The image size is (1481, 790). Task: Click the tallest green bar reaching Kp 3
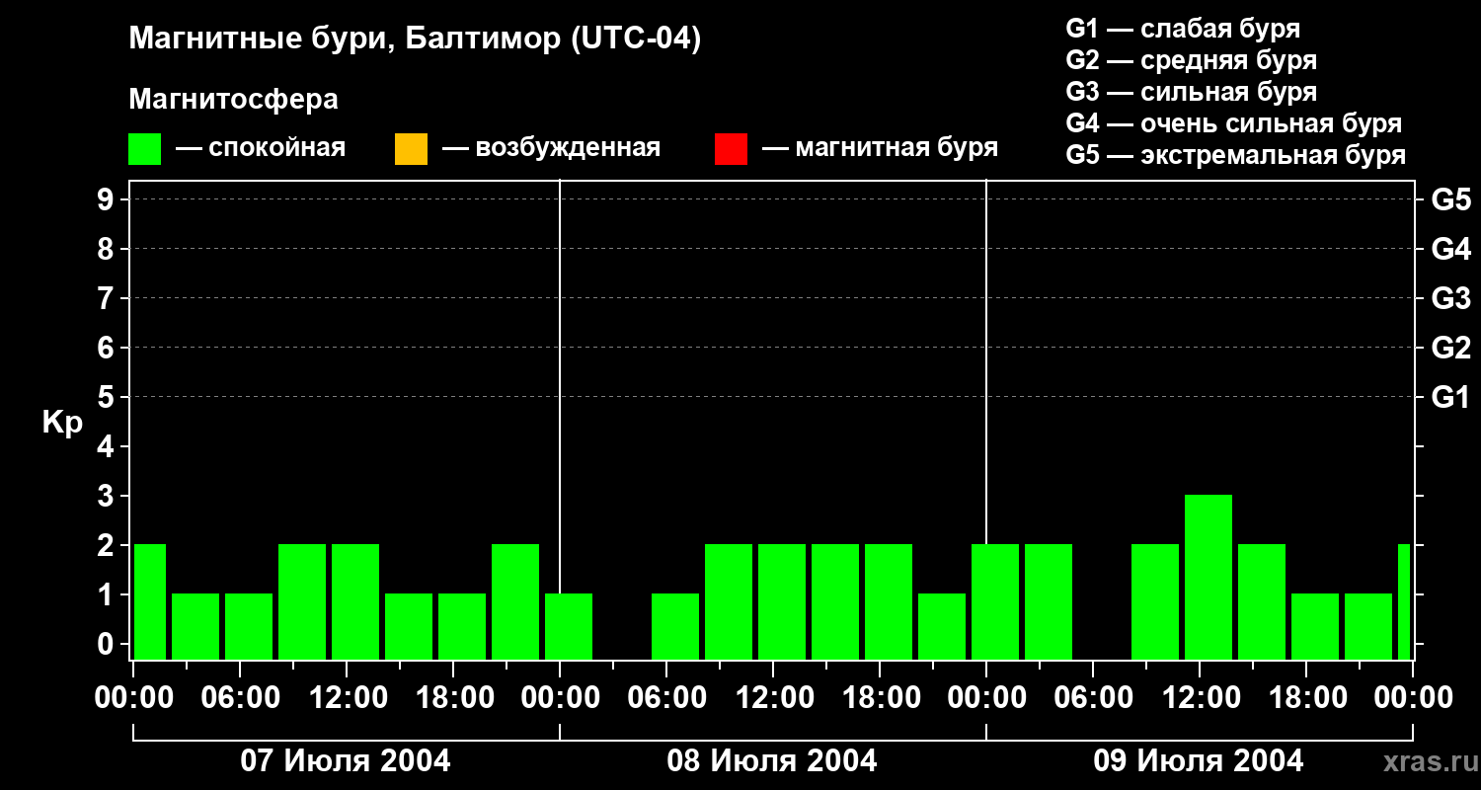pos(1208,577)
